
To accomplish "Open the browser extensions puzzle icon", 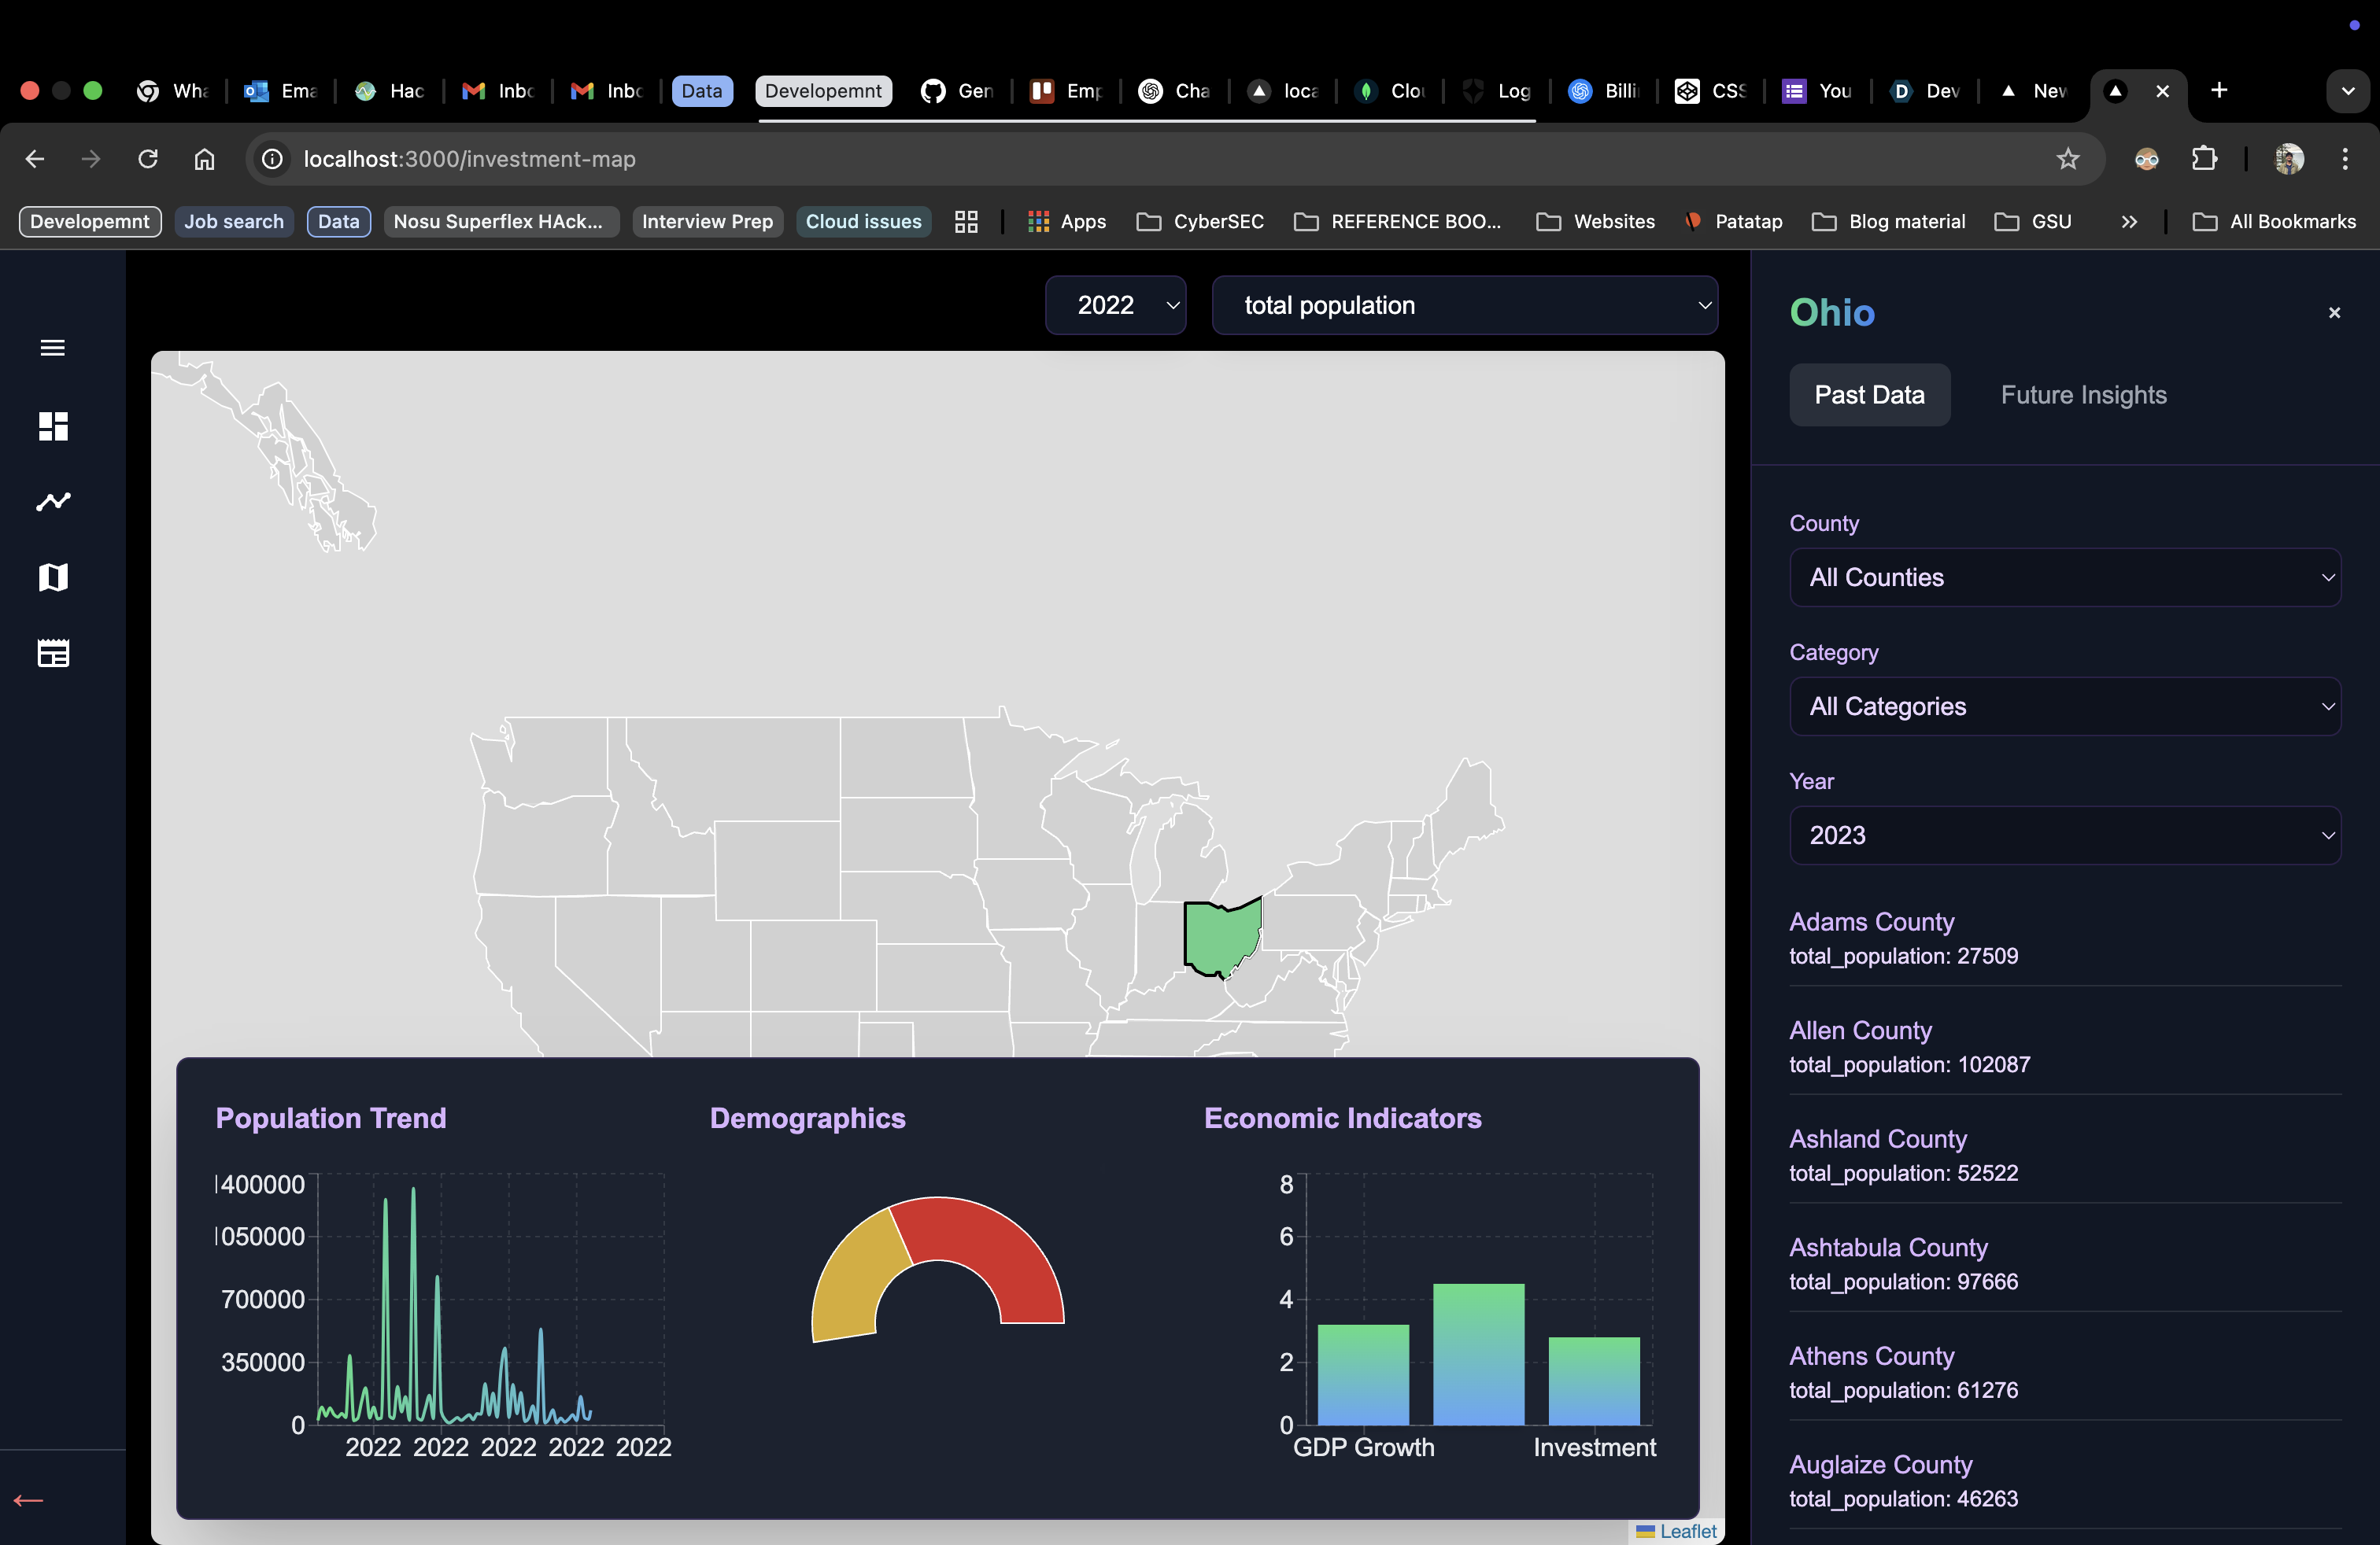I will (x=2204, y=159).
